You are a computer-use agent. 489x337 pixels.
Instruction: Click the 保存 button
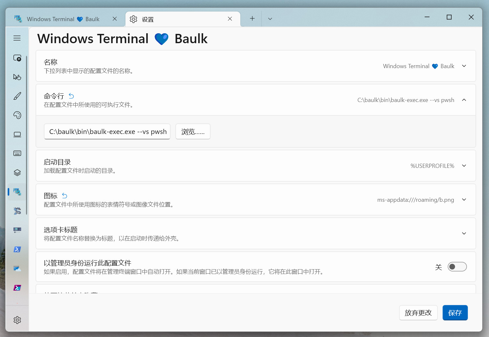455,313
